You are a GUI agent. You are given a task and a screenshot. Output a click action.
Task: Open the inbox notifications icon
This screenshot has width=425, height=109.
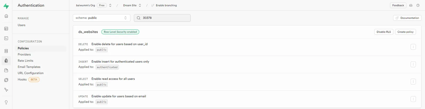point(411,5)
